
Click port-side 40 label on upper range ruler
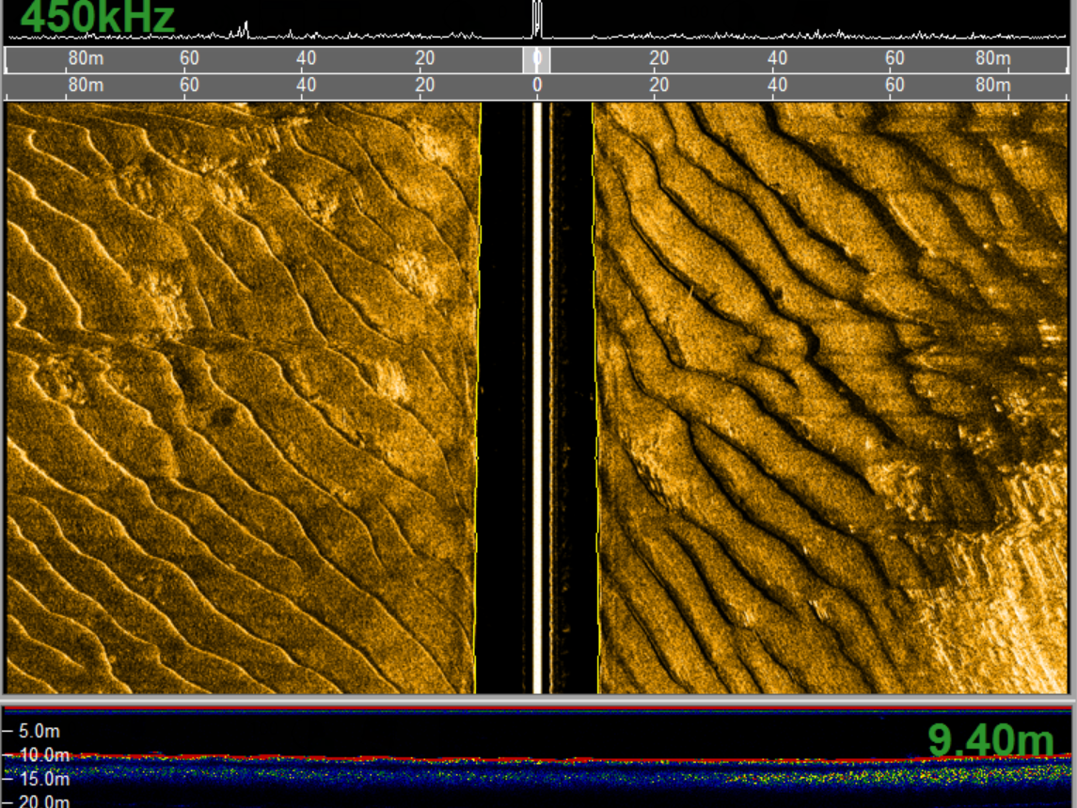point(307,58)
